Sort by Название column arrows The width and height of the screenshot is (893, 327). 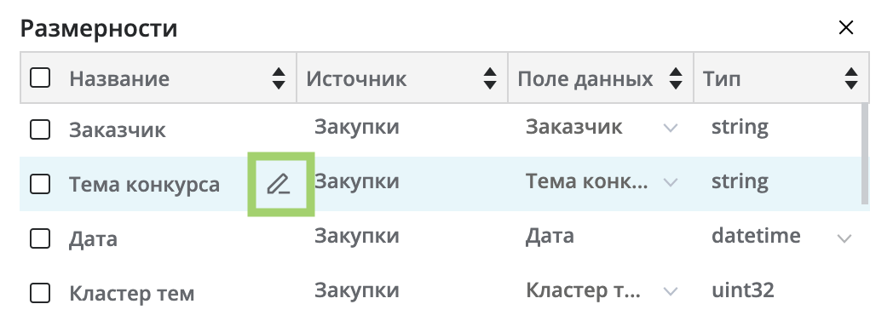(279, 78)
